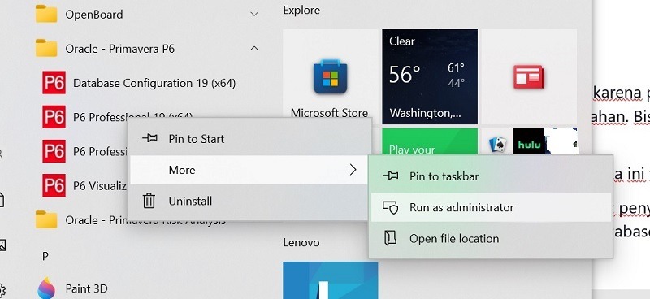
Task: Select Run as administrator option
Action: (491, 207)
